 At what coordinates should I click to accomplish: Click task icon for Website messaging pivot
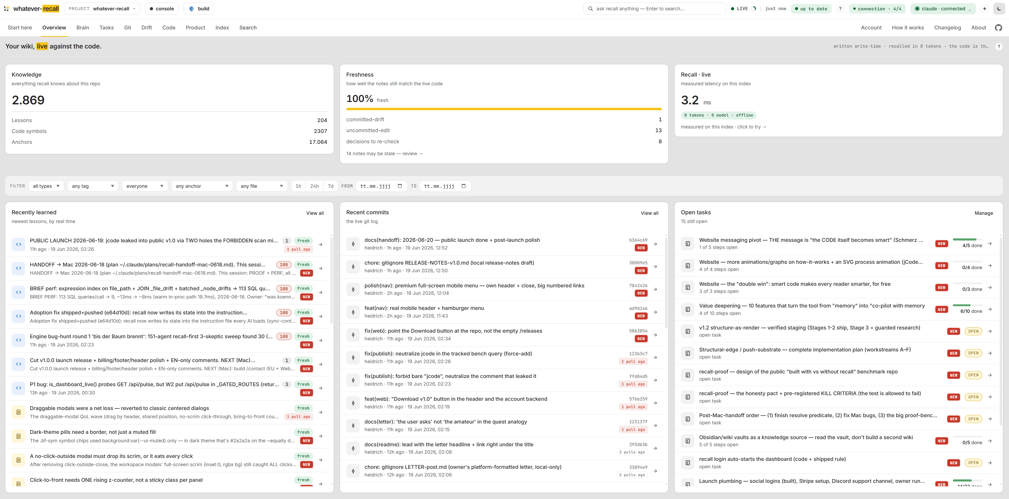687,243
